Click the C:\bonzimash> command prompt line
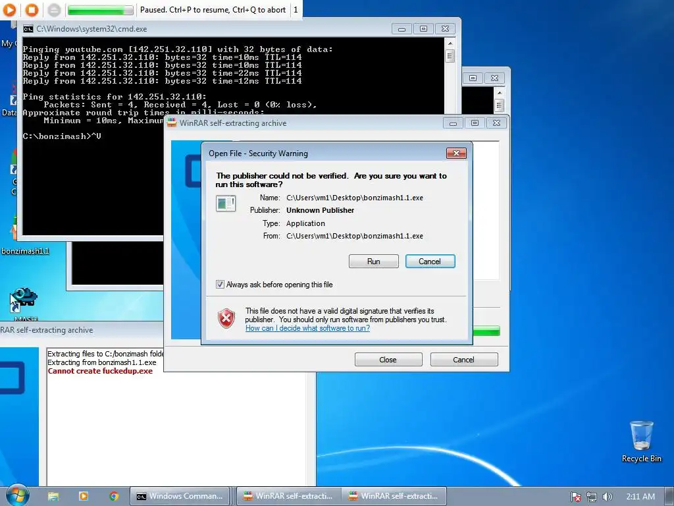 [x=62, y=136]
